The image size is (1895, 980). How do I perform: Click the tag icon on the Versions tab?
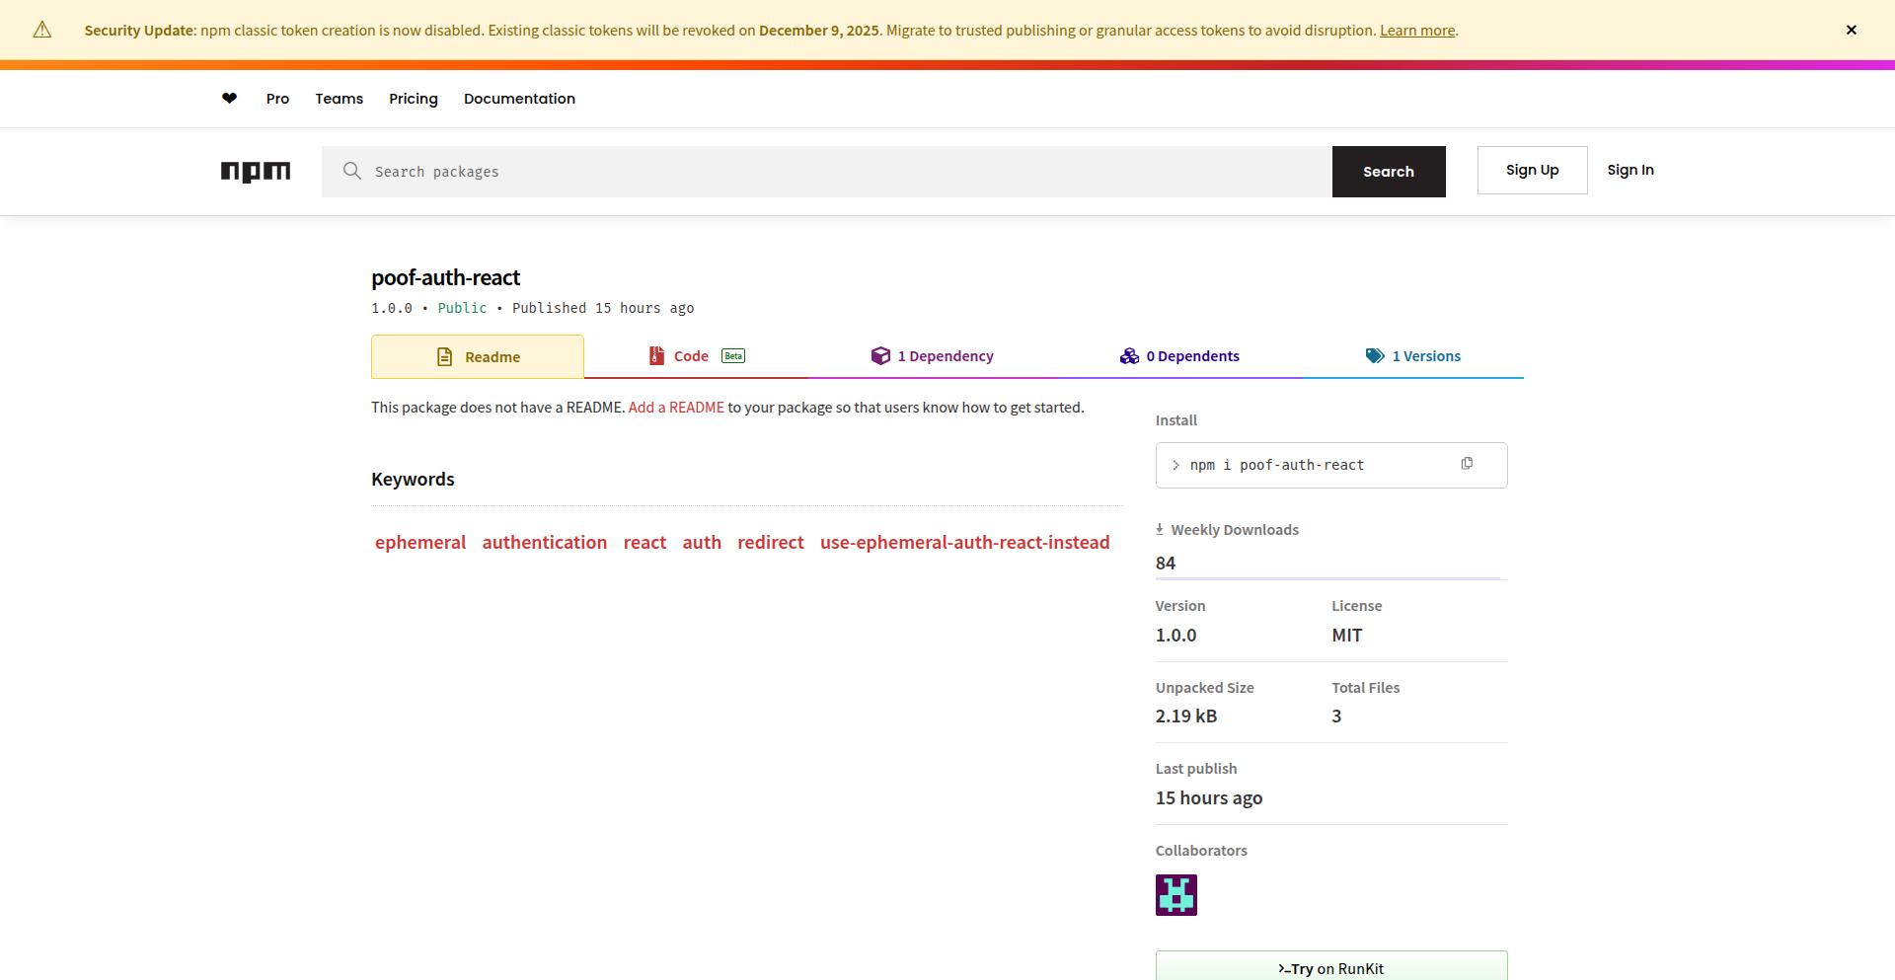coord(1375,355)
